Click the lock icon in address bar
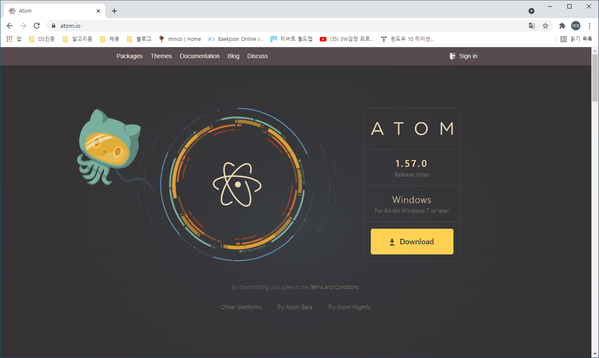 53,26
